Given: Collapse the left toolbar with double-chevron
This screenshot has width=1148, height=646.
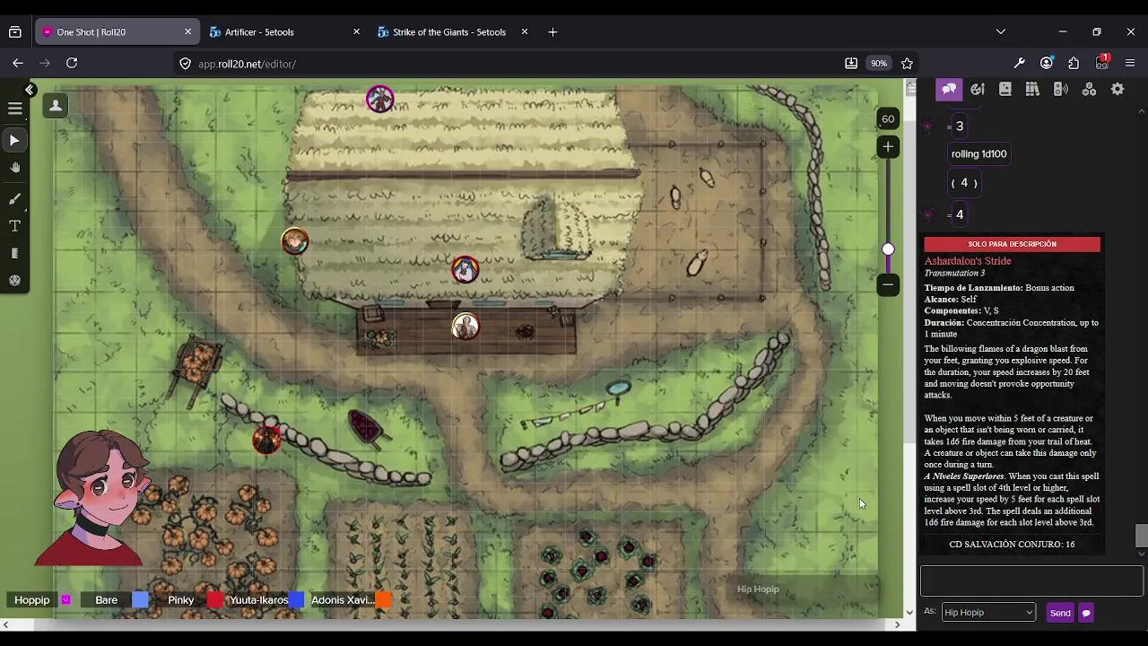Looking at the screenshot, I should [30, 90].
